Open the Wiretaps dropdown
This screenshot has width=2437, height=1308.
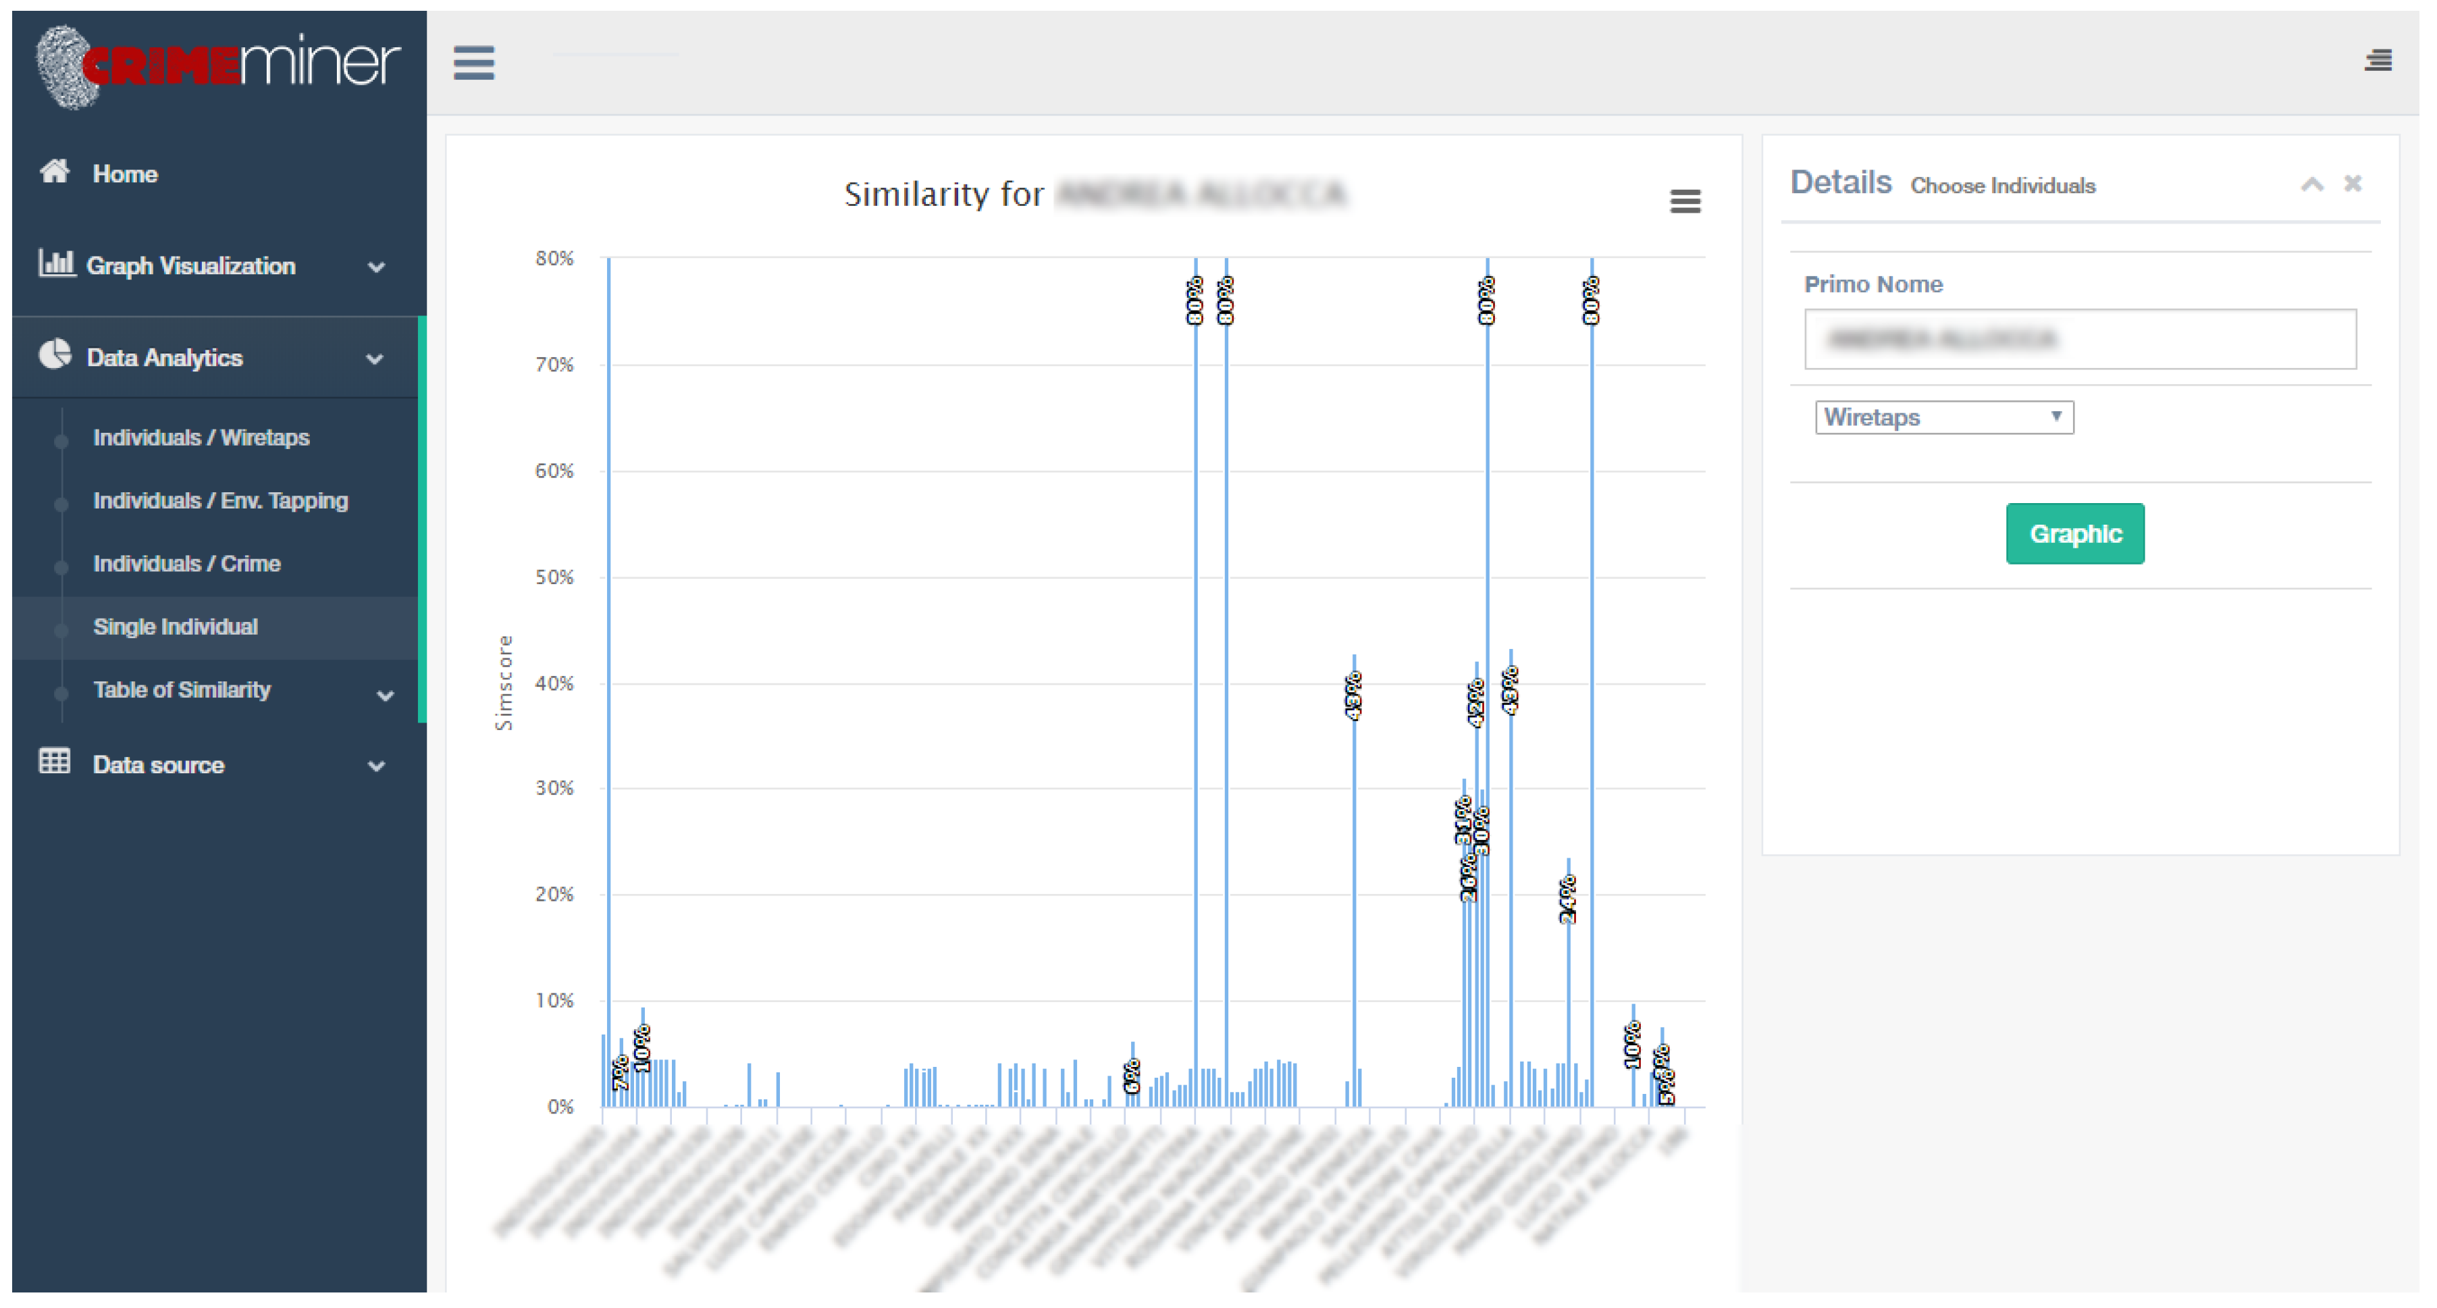tap(1943, 417)
